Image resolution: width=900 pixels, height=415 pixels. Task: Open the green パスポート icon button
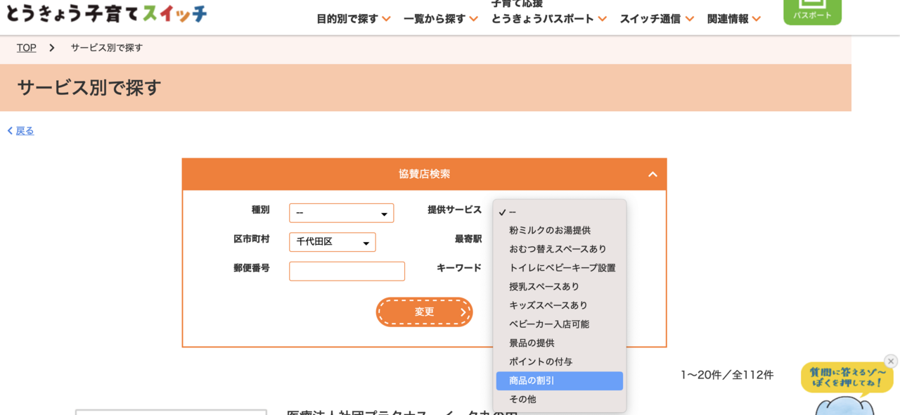coord(812,11)
